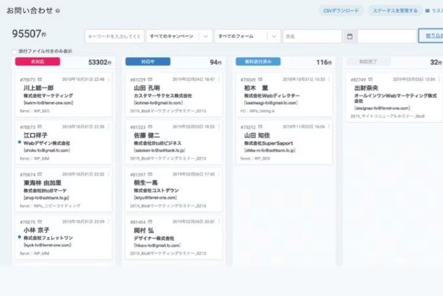This screenshot has height=296, width=443.
Task: Click the mail icon on card #81239
Action: pos(151,79)
